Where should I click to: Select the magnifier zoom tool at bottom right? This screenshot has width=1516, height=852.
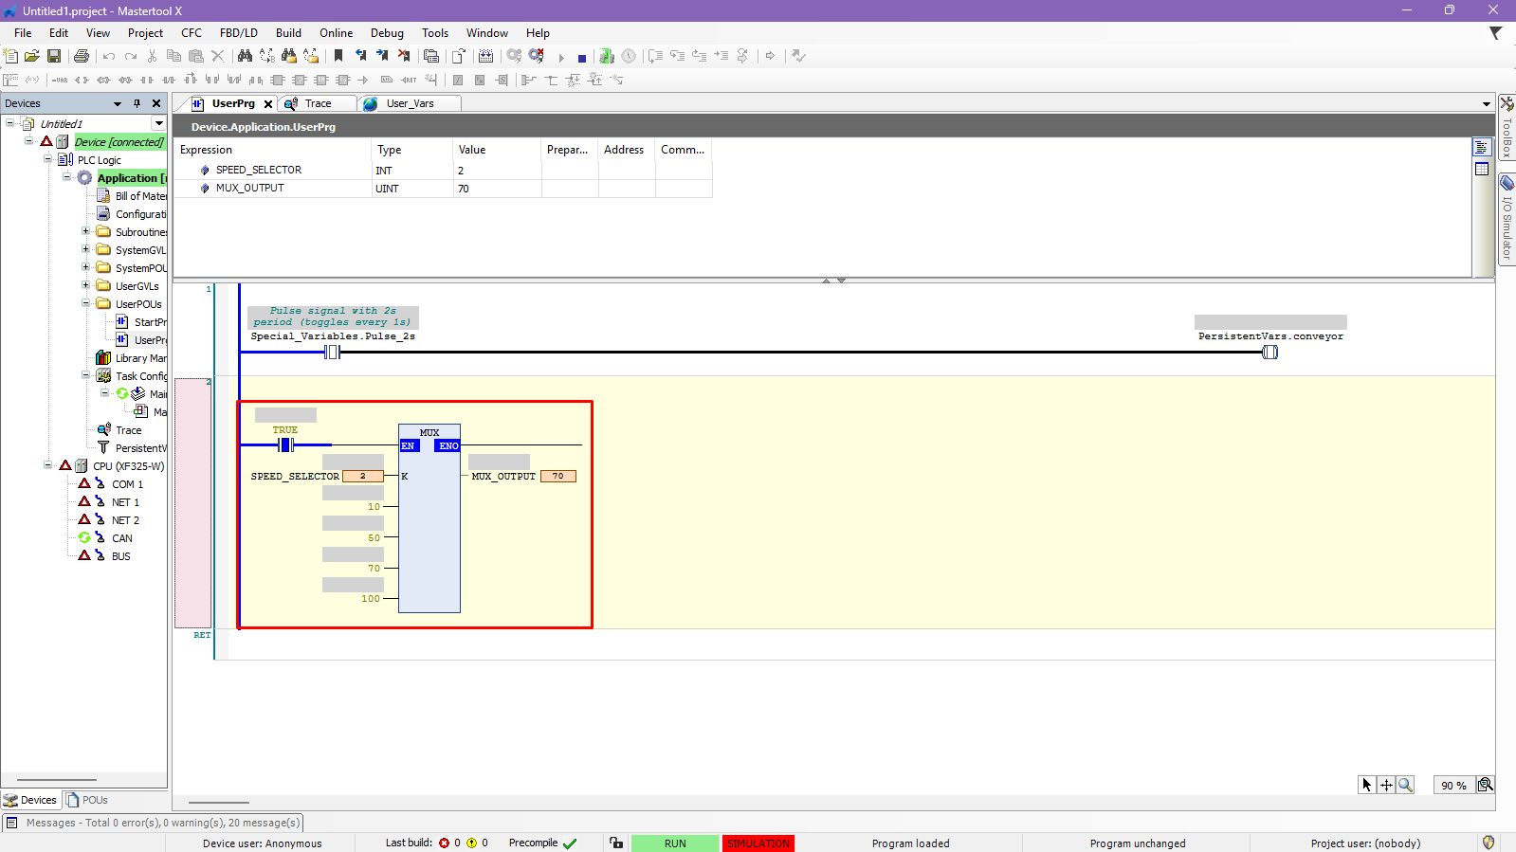(1405, 785)
